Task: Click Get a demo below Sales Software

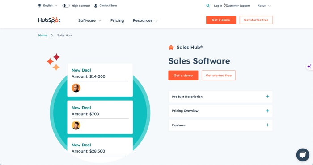Action: coord(183,76)
